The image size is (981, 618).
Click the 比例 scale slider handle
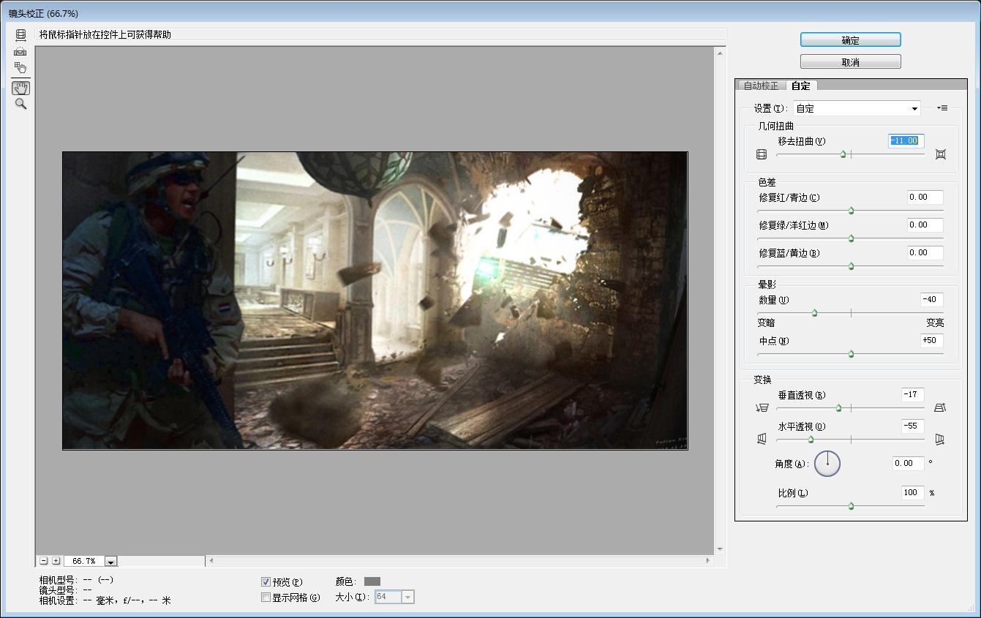(851, 506)
